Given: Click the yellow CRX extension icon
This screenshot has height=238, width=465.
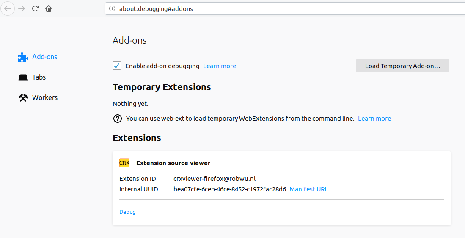Looking at the screenshot, I should pos(124,163).
